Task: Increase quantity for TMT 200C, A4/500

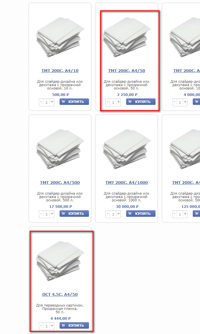Action: tap(52, 214)
